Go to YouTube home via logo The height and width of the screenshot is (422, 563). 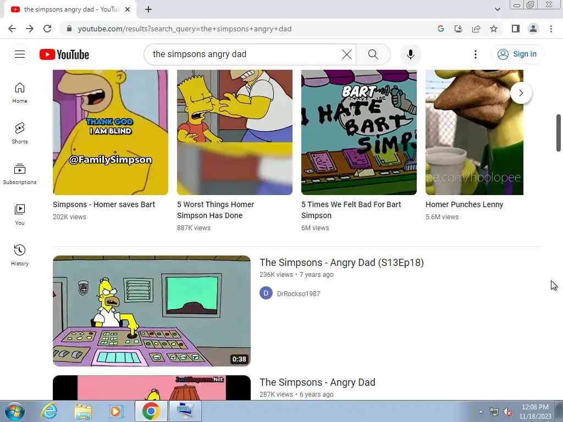(x=64, y=54)
